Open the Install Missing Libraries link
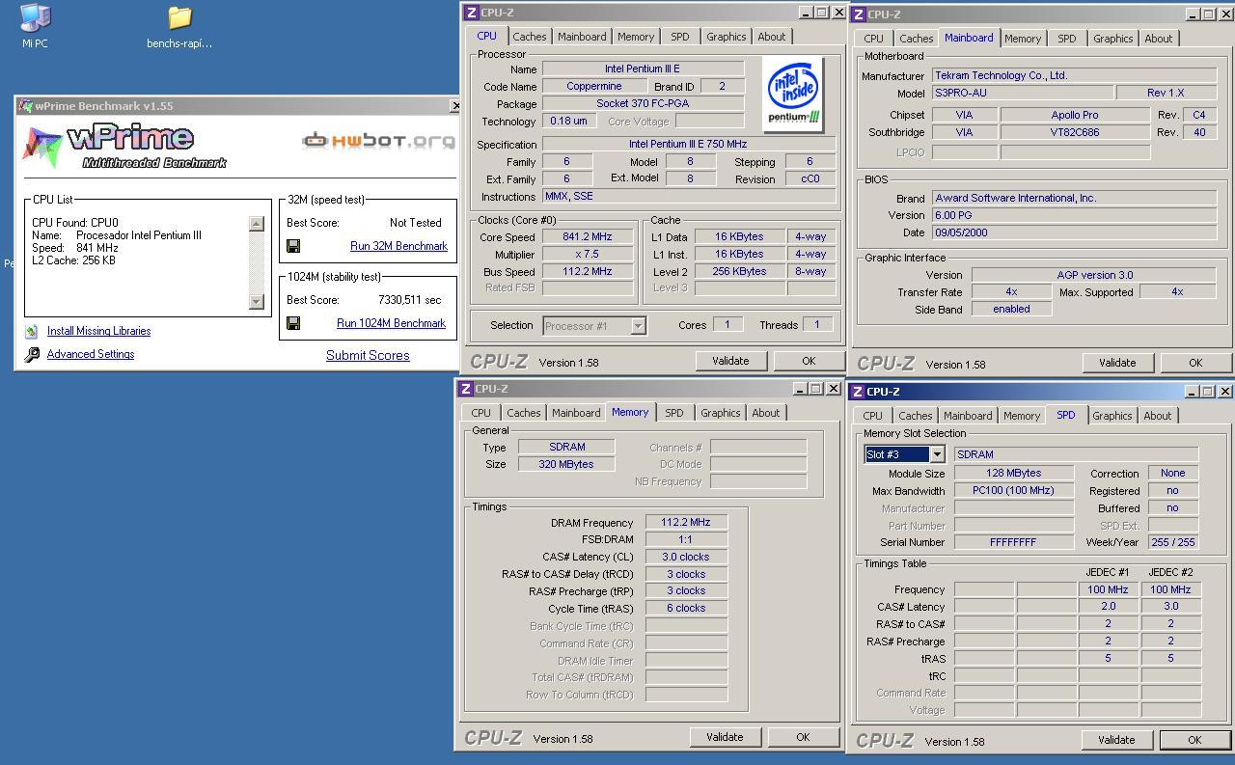Image resolution: width=1235 pixels, height=765 pixels. tap(98, 331)
